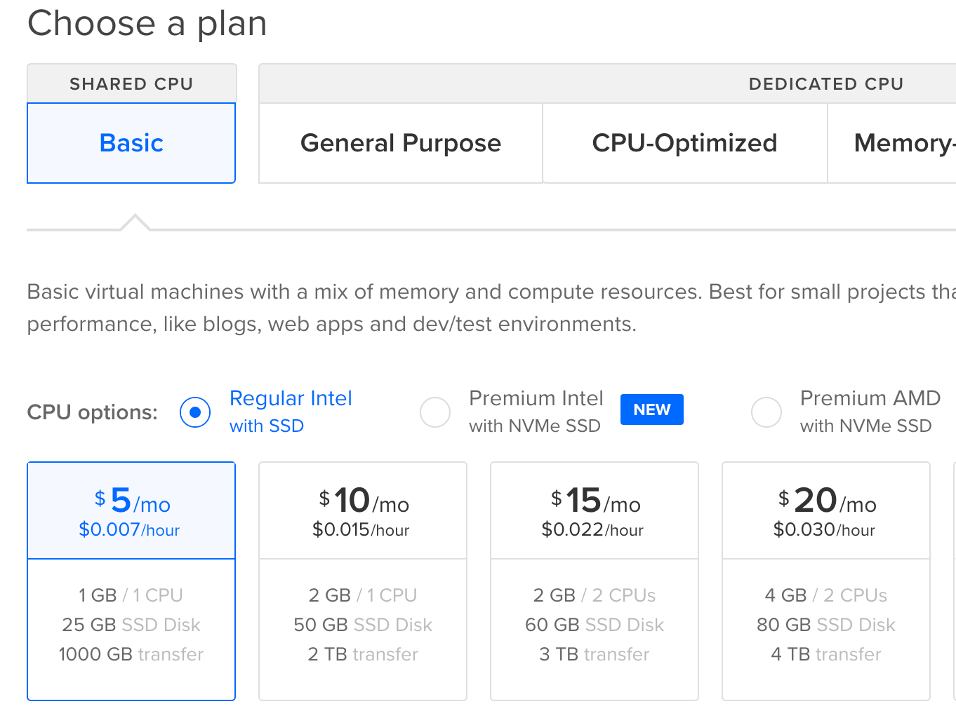Pick the $15/mo plan with 2 CPUs

coord(595,581)
